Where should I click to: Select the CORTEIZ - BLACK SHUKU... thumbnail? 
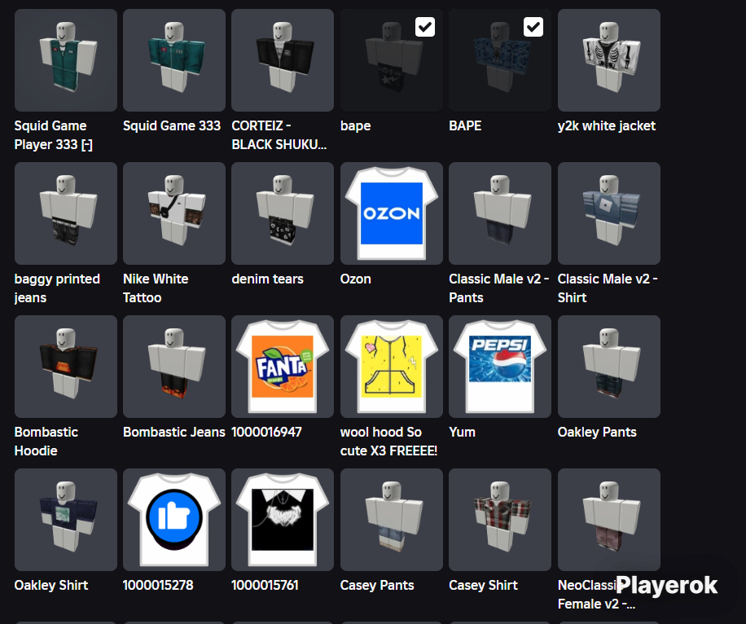tap(283, 60)
